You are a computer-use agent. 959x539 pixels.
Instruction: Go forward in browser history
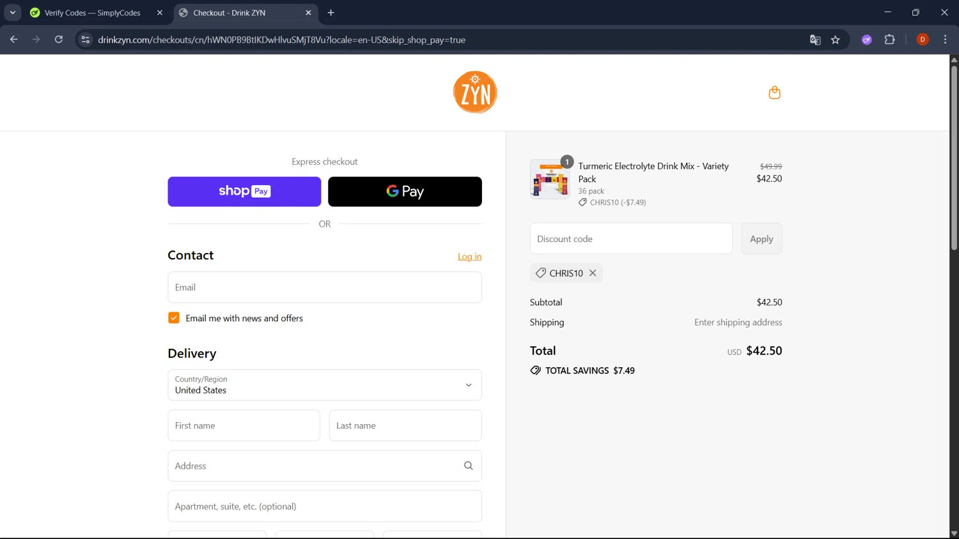[36, 40]
